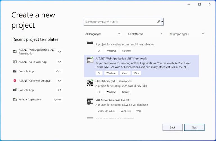Click ASP.NET Web Application icon in recent templates
This screenshot has width=216, height=141.
15,52
